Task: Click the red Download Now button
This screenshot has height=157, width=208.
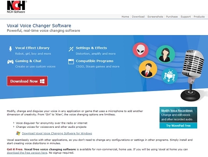Action: click(27, 81)
